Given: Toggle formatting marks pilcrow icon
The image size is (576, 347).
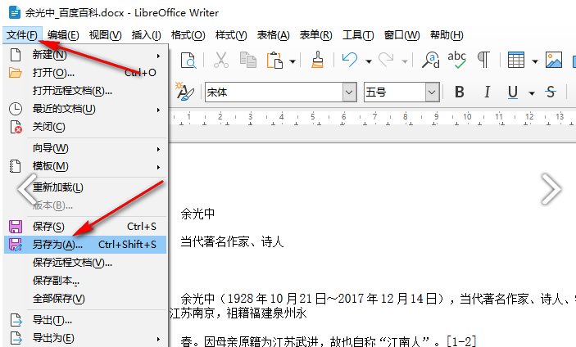Looking at the screenshot, I should (x=483, y=60).
